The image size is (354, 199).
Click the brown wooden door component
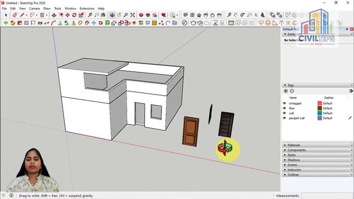pos(190,132)
